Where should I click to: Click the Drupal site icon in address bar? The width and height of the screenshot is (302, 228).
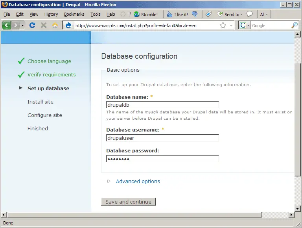tap(68, 25)
